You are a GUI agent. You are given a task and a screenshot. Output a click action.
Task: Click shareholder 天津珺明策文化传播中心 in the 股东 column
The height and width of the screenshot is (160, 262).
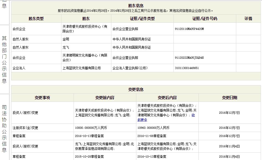pos(85,58)
